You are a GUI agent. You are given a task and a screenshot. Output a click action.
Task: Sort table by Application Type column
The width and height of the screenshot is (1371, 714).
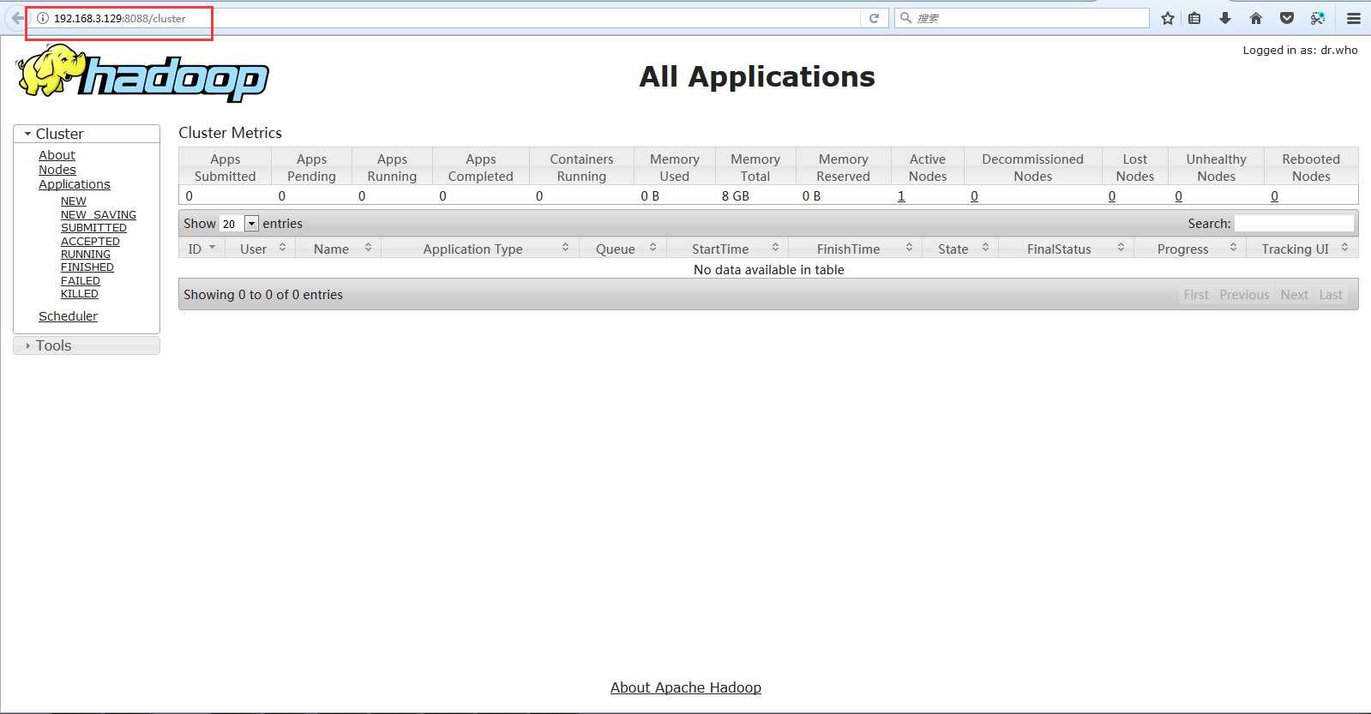point(481,249)
